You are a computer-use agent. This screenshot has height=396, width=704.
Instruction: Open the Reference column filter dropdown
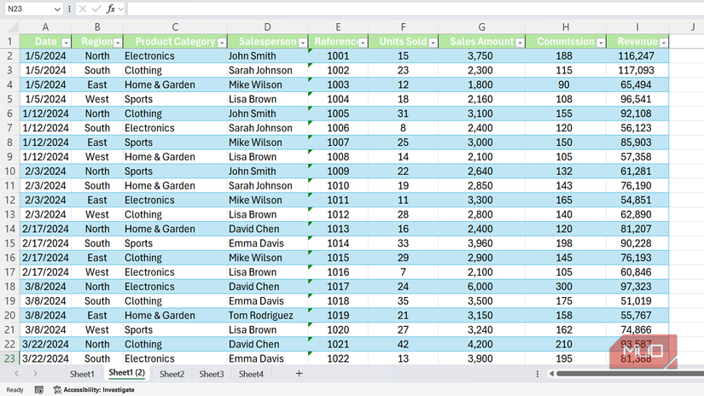[363, 42]
